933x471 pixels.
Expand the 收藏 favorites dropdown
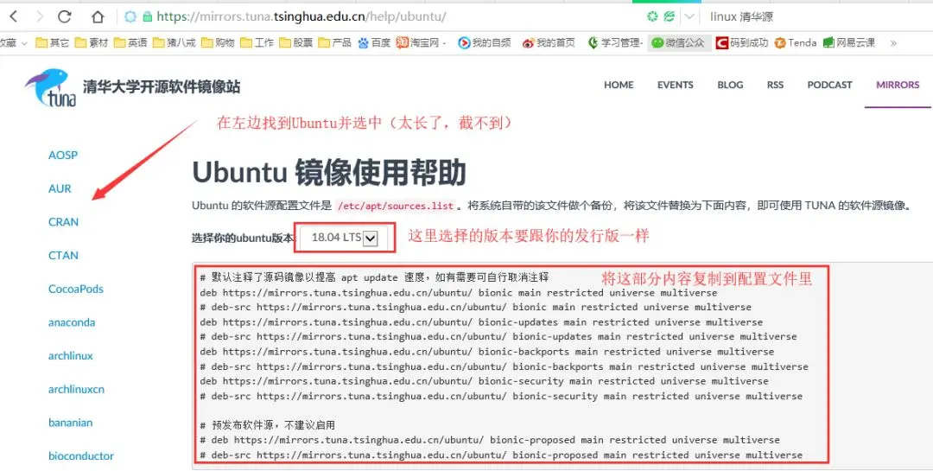[x=14, y=43]
